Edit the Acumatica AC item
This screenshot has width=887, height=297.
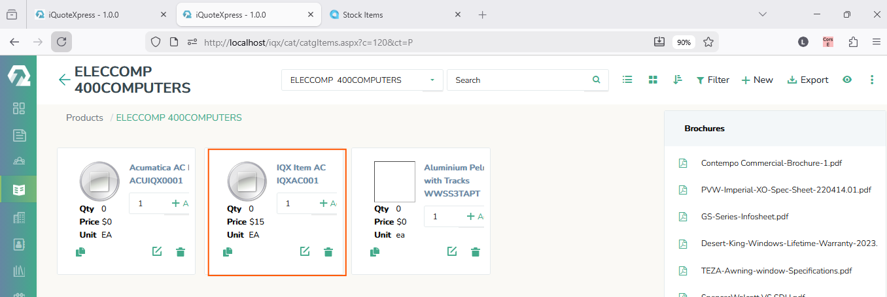click(157, 251)
